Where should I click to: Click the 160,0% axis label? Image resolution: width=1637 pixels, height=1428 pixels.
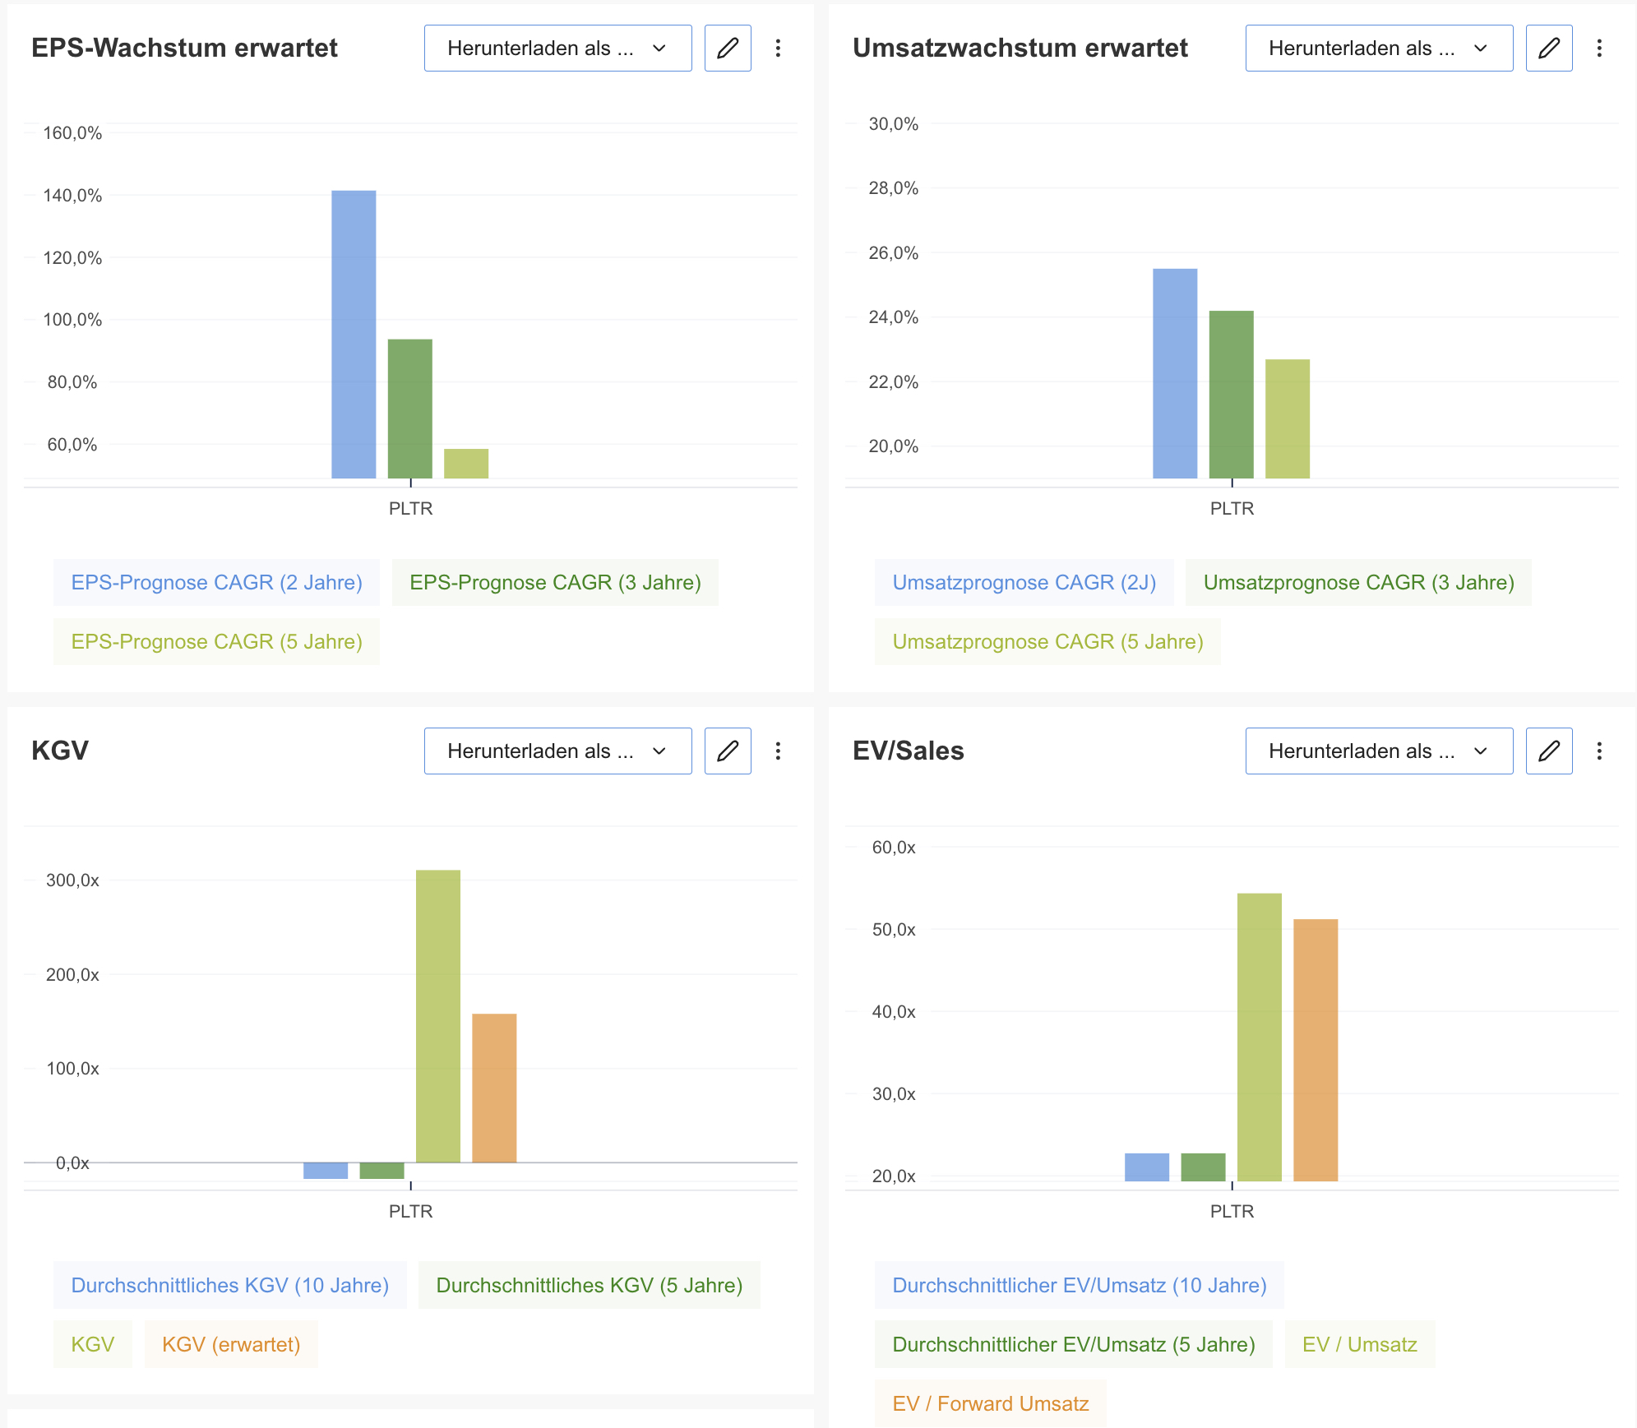click(x=72, y=133)
